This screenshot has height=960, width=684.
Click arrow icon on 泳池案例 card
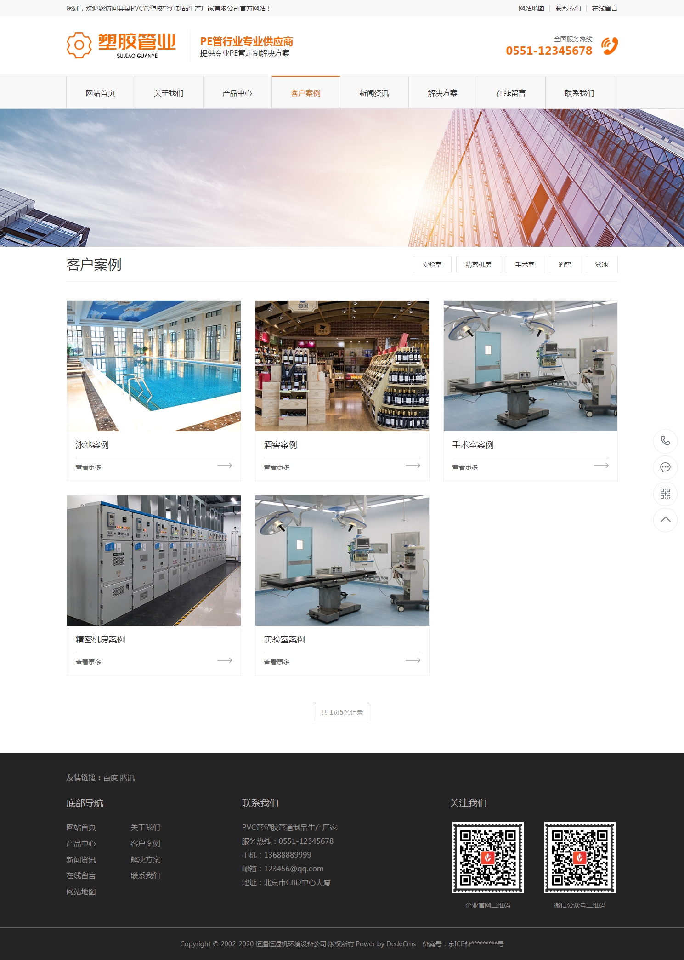pos(225,466)
